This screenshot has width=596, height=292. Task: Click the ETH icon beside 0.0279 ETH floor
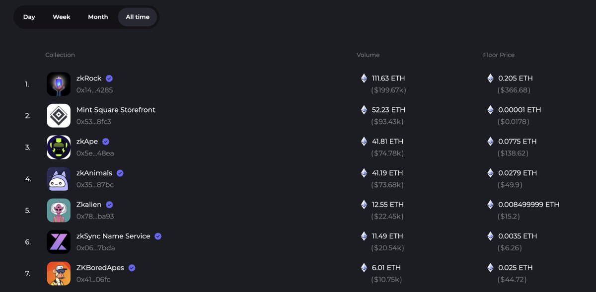pos(491,173)
